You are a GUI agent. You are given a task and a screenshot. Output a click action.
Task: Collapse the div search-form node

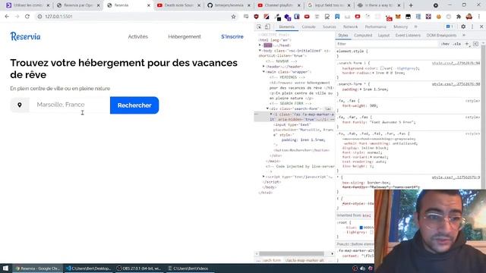[x=267, y=108]
